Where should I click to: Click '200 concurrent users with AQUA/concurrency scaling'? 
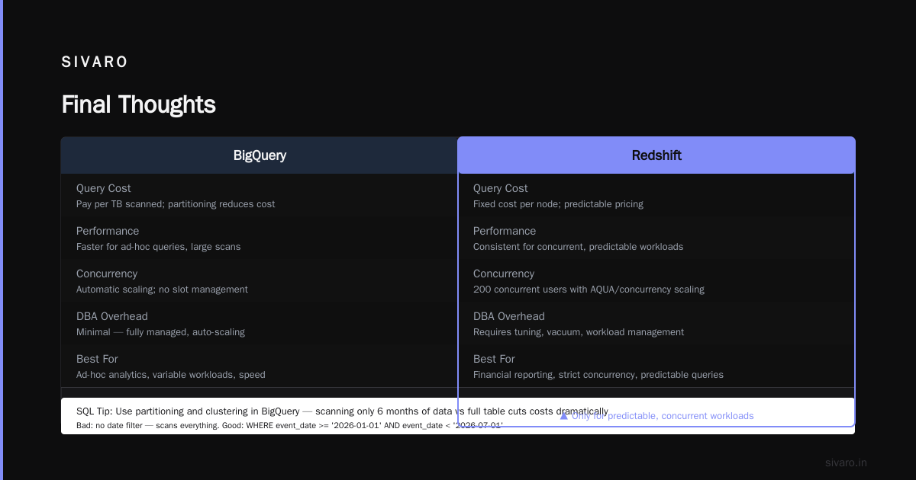click(589, 290)
